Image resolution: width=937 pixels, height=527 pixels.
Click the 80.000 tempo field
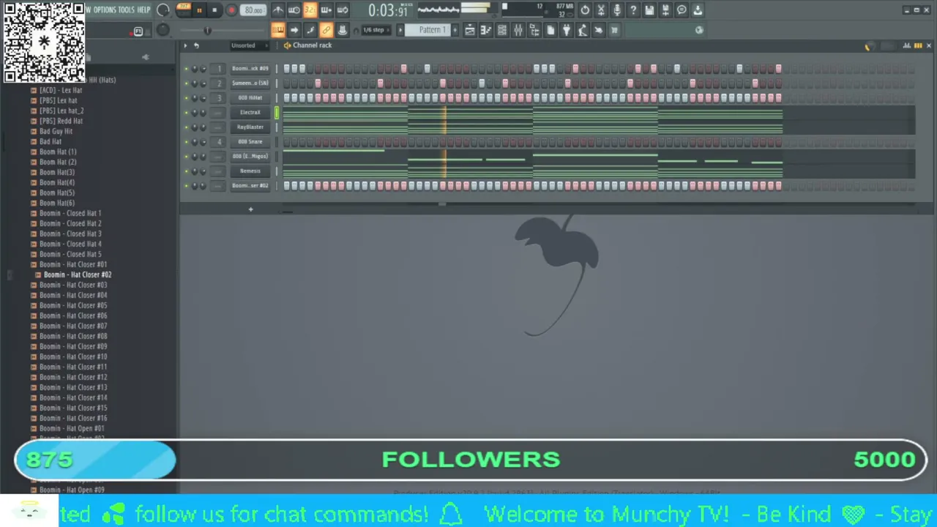[x=253, y=10]
